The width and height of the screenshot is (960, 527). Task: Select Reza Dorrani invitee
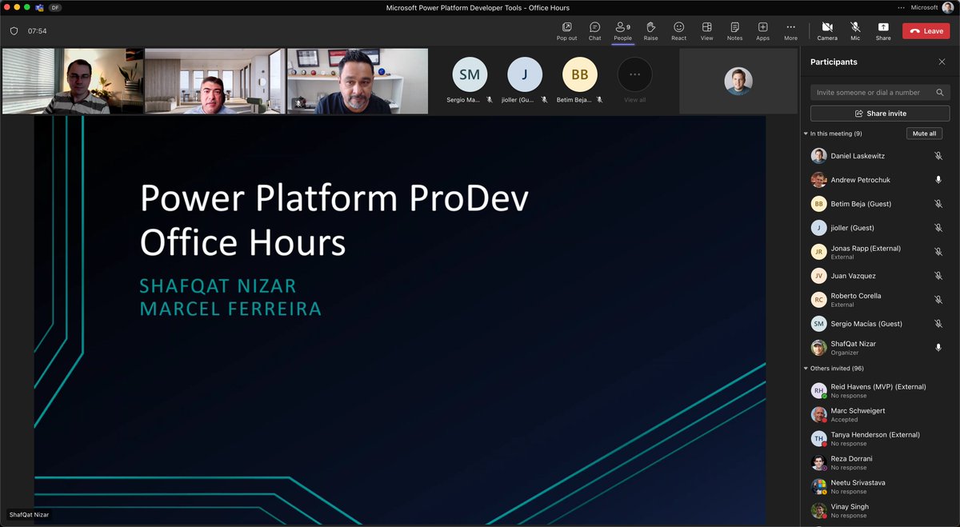[x=879, y=462]
